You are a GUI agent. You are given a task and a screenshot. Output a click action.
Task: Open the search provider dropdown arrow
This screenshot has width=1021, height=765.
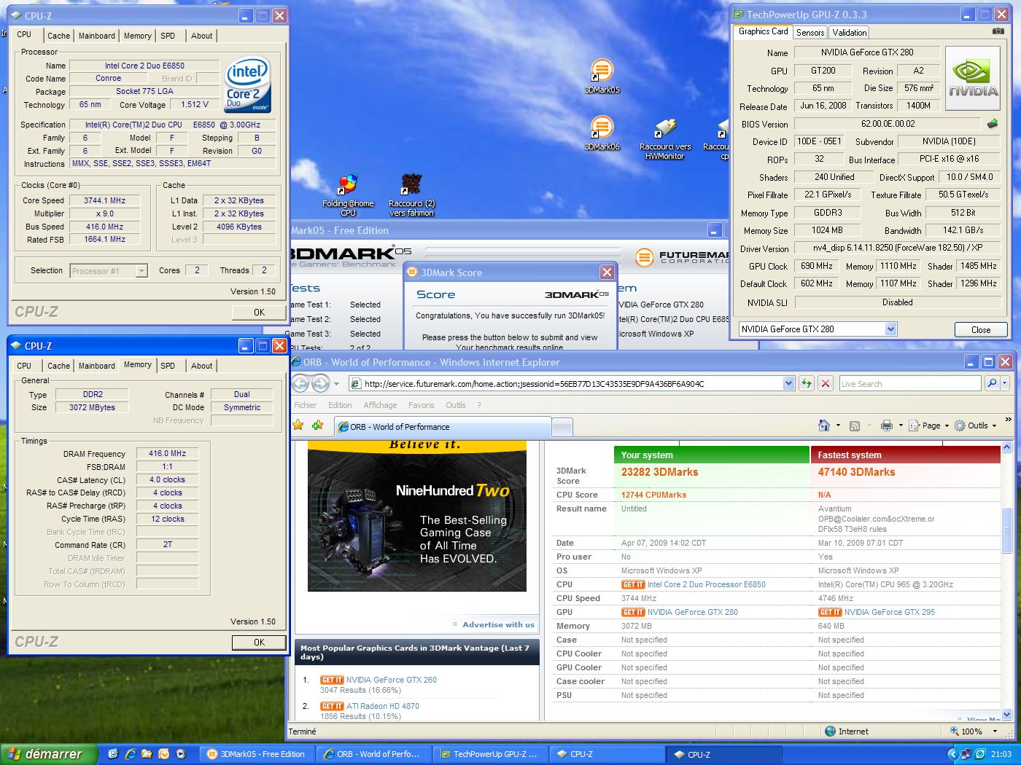tap(1004, 383)
